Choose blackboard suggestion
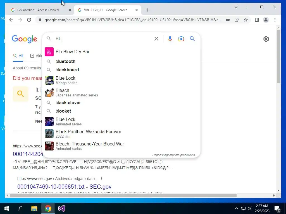 pos(121,70)
